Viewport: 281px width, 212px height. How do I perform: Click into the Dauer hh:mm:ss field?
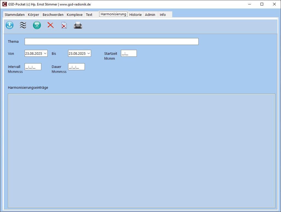click(x=77, y=67)
